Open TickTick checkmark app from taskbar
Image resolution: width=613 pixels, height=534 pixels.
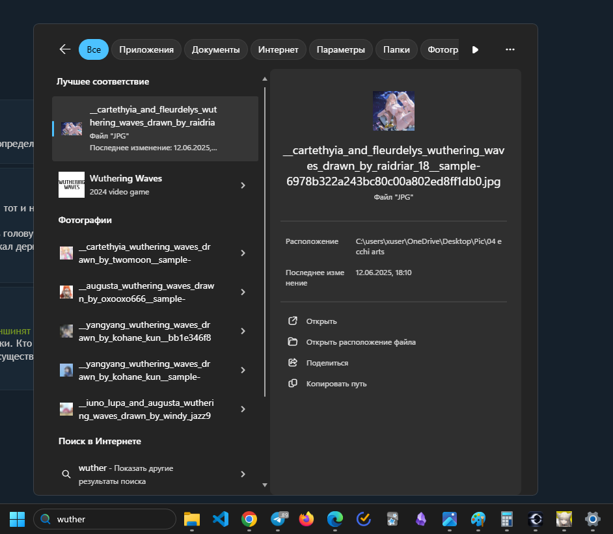(x=364, y=519)
